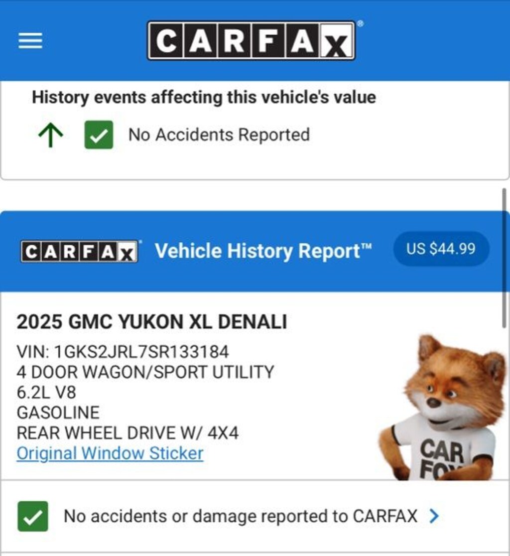This screenshot has width=510, height=556.
Task: Click the 2025 GMC YUKON XL DENALI heading
Action: coord(152,322)
